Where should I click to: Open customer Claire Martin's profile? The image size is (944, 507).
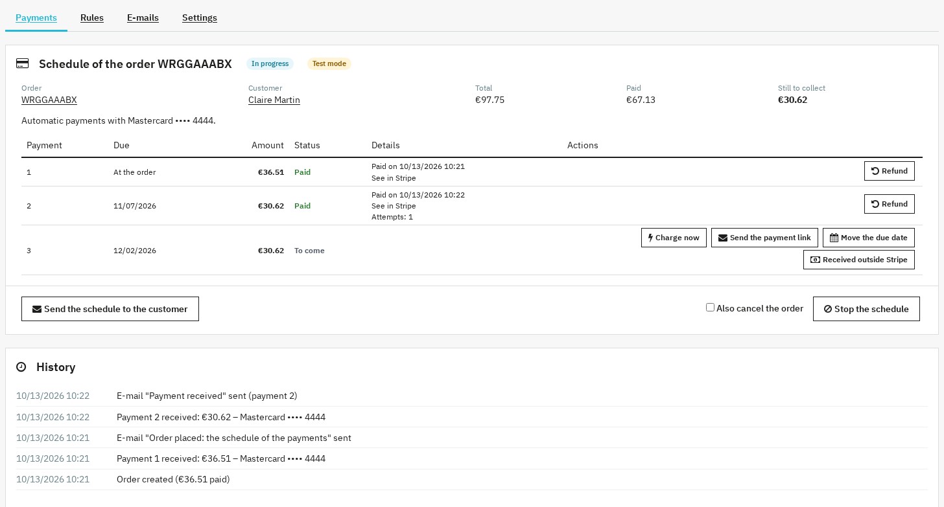click(274, 100)
